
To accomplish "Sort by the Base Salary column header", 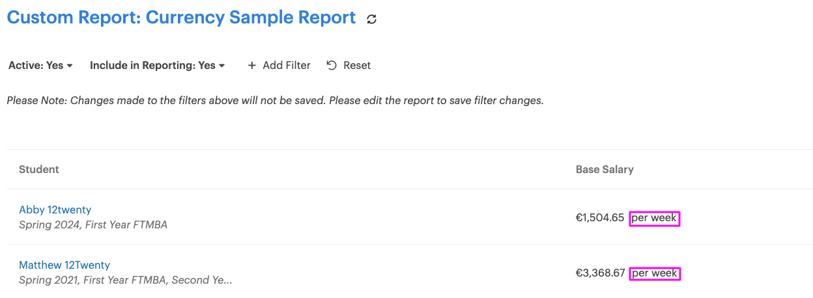I will 605,169.
